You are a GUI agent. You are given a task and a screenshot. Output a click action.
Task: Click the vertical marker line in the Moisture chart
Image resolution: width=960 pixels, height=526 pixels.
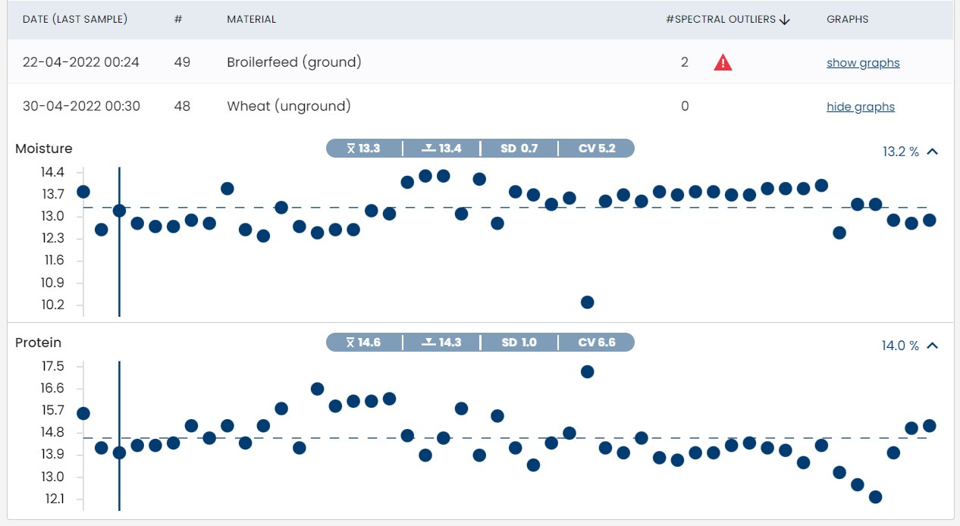119,265
